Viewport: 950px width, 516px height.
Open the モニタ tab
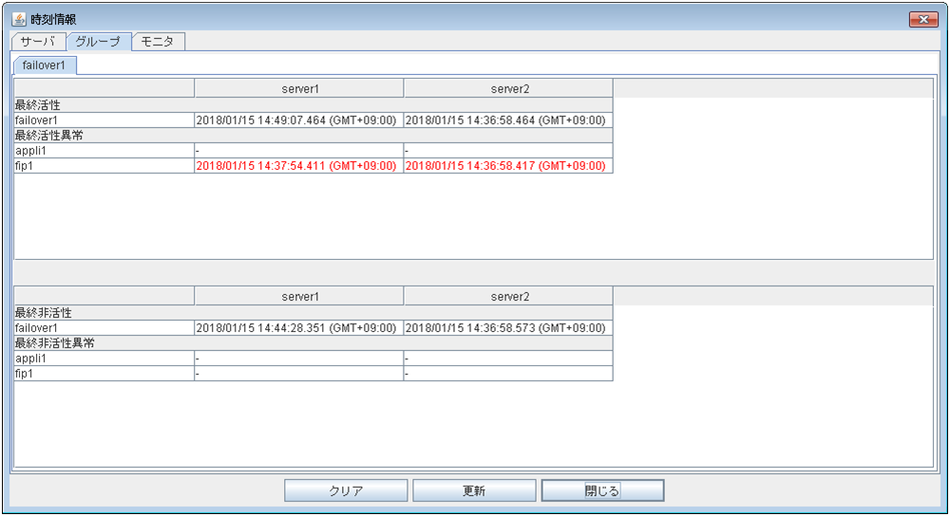(158, 42)
